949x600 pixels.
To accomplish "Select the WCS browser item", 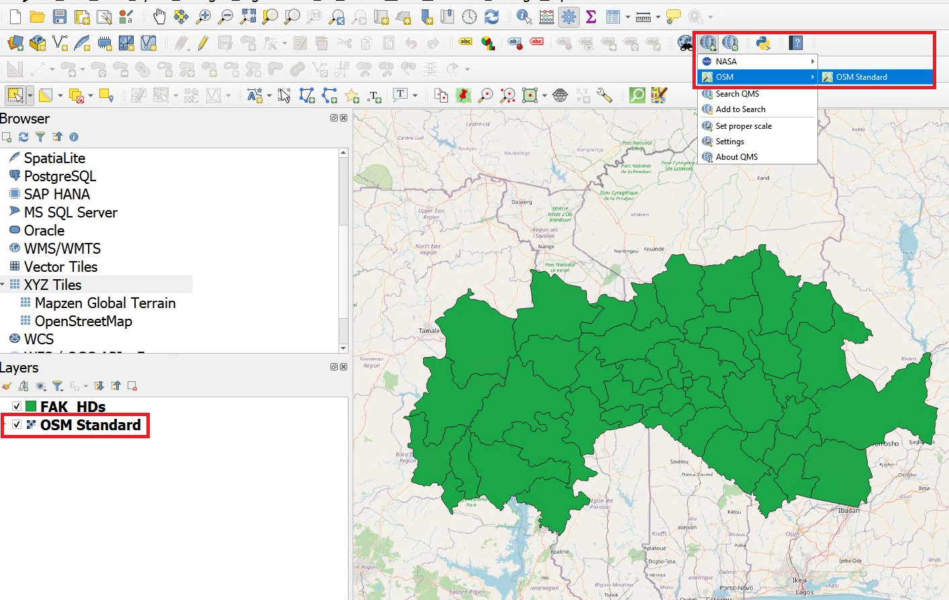I will [x=38, y=339].
